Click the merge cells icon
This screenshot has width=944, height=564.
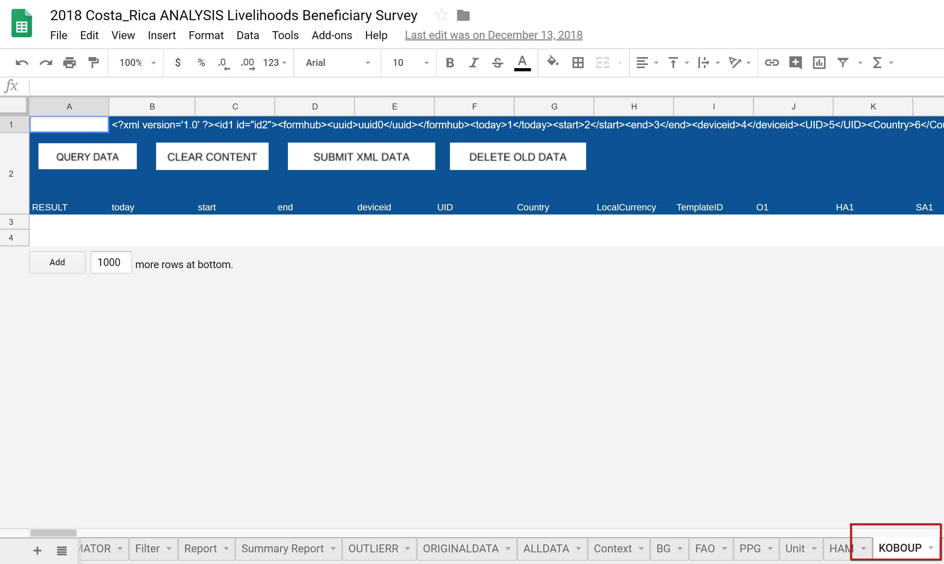(603, 63)
